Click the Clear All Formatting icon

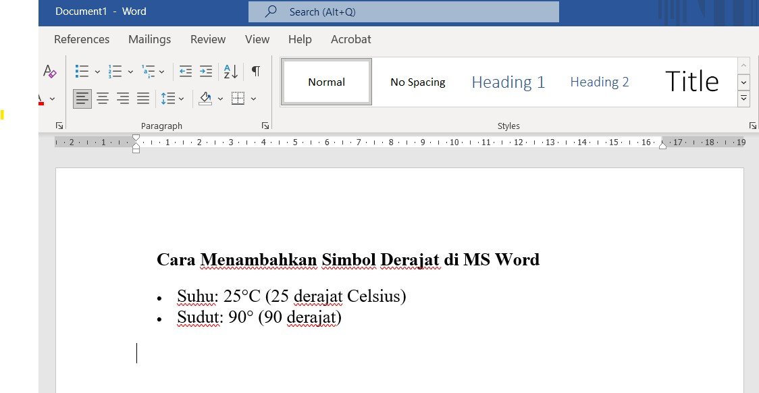pos(49,72)
